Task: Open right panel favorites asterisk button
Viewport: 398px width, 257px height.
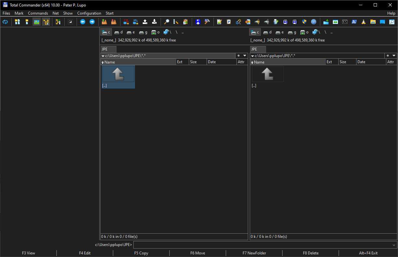Action: pos(388,56)
